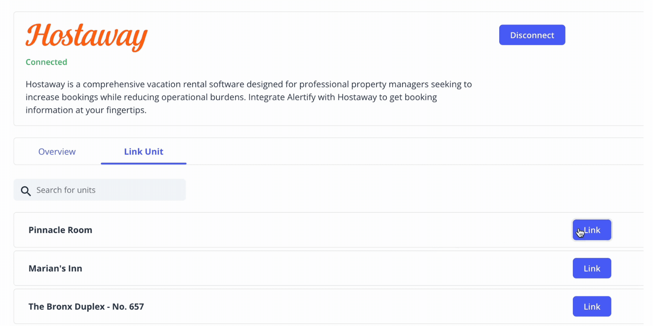Click 'information at your fingertips' text

pyautogui.click(x=86, y=110)
